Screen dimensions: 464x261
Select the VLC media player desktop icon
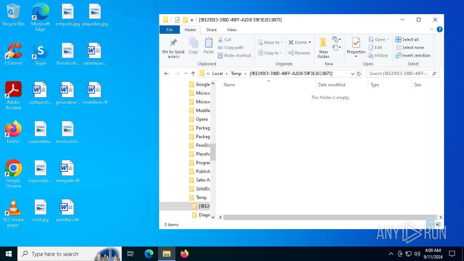point(13,213)
